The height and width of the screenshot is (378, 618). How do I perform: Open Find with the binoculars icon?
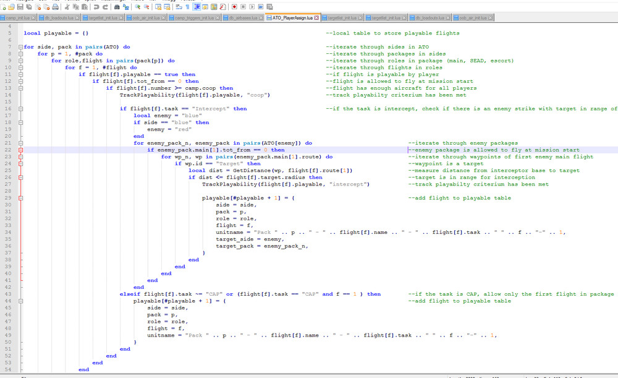click(117, 7)
